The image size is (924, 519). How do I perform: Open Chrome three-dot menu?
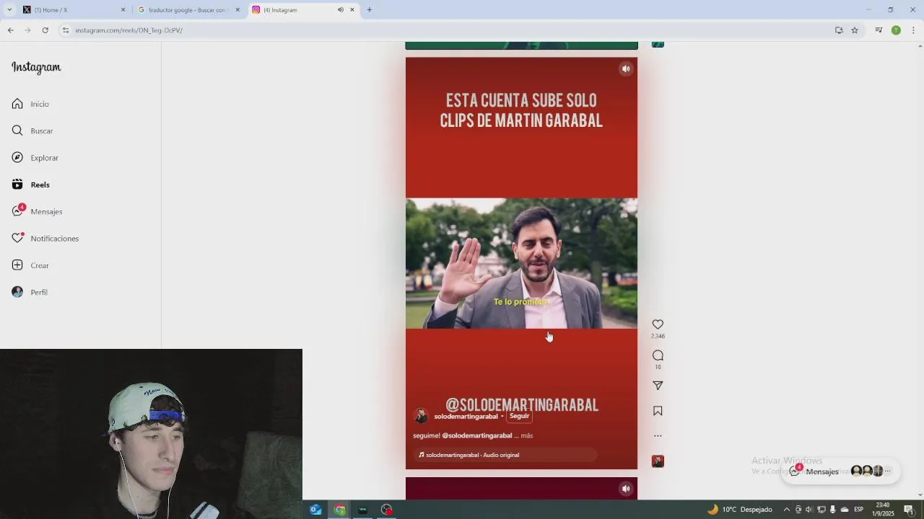pos(913,30)
